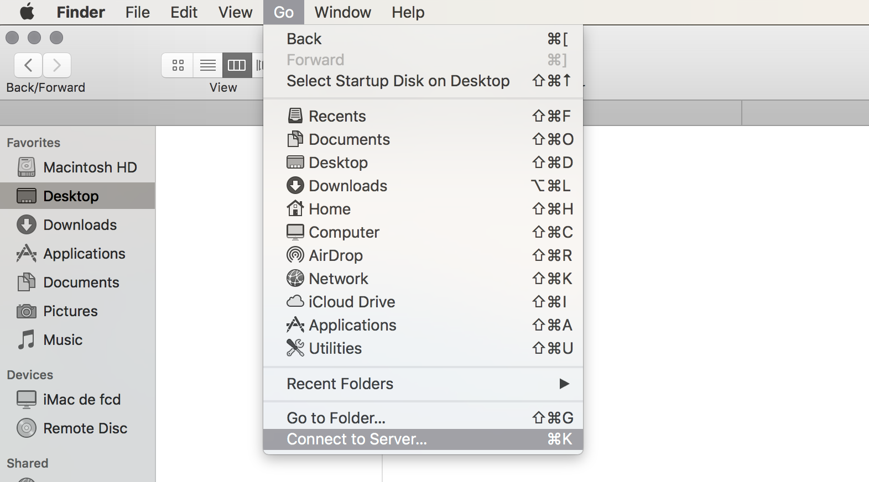Click the Network globe icon in Go menu
Screen dimensions: 869x482
pos(295,278)
